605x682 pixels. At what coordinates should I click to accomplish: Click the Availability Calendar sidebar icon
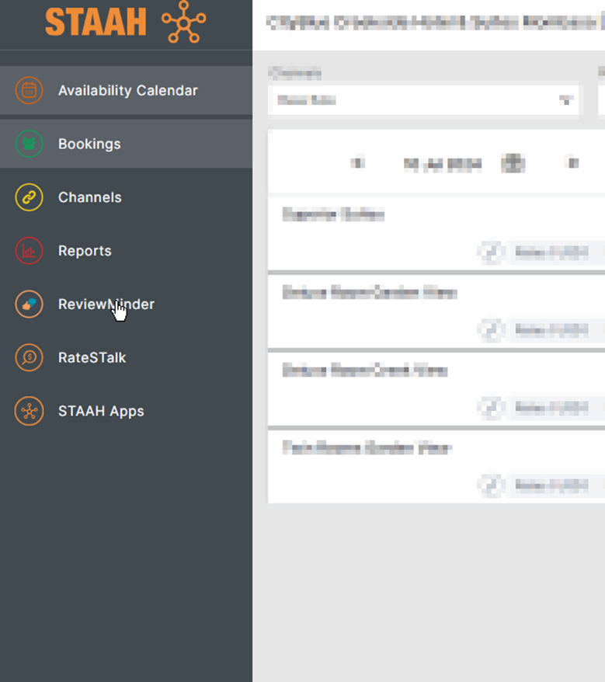click(30, 90)
